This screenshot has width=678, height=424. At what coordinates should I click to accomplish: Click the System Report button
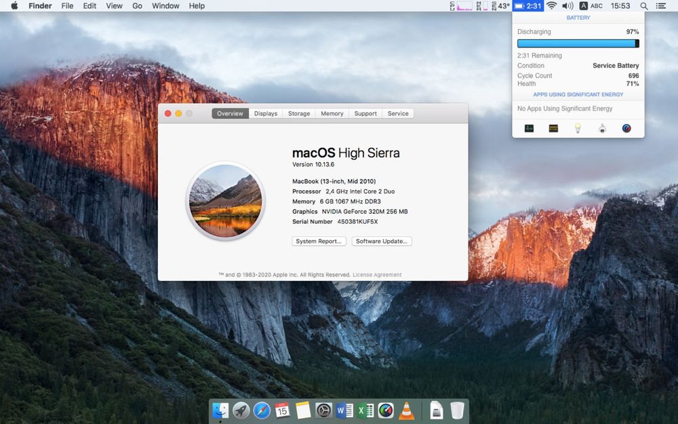pyautogui.click(x=319, y=241)
